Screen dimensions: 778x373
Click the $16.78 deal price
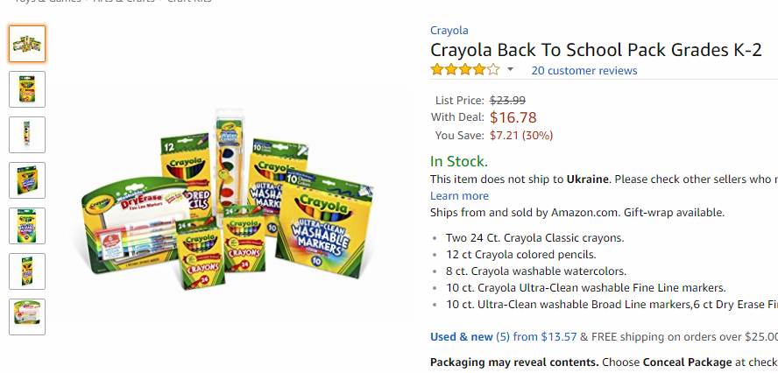pos(513,117)
